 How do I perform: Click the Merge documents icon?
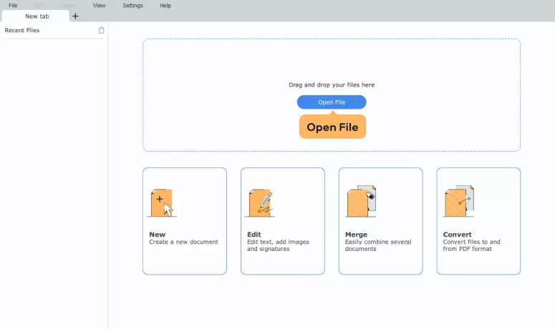[x=361, y=201]
